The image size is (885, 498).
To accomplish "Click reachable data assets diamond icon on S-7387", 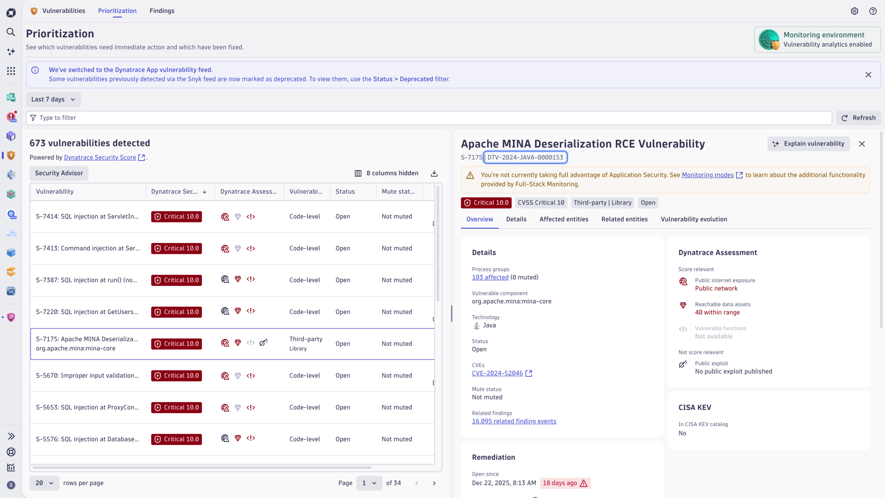I will (x=238, y=279).
